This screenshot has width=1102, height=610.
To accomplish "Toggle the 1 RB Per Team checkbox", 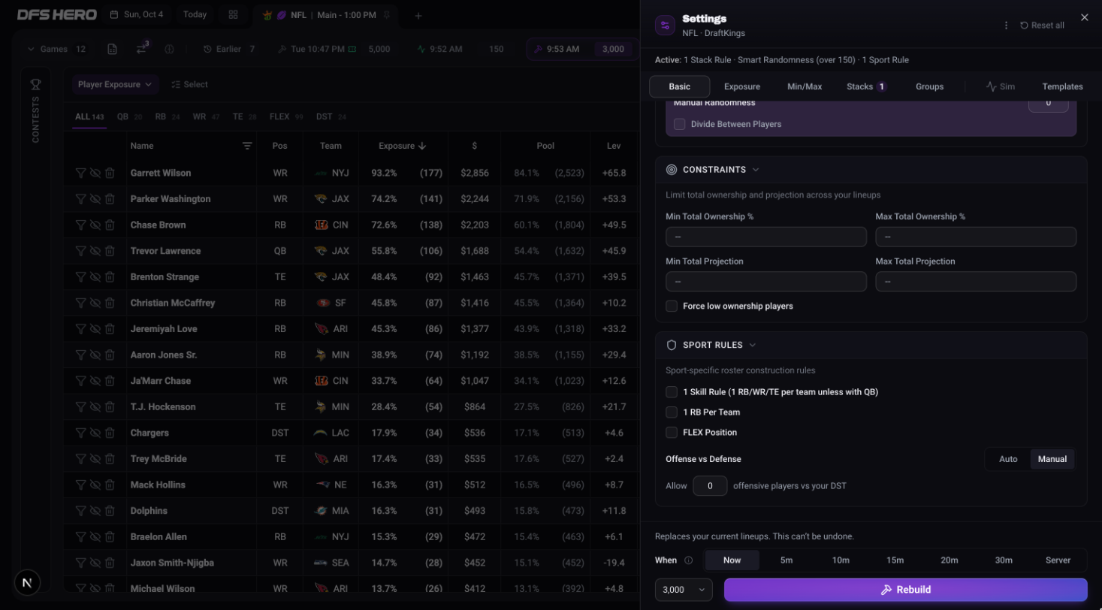I will 672,412.
